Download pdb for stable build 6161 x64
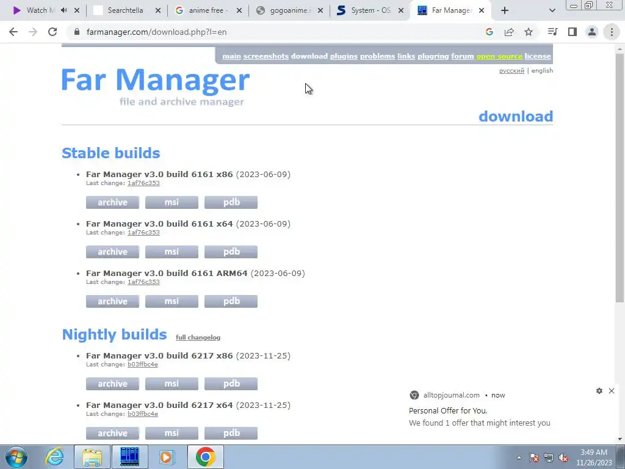Viewport: 625px width, 469px height. (x=231, y=252)
